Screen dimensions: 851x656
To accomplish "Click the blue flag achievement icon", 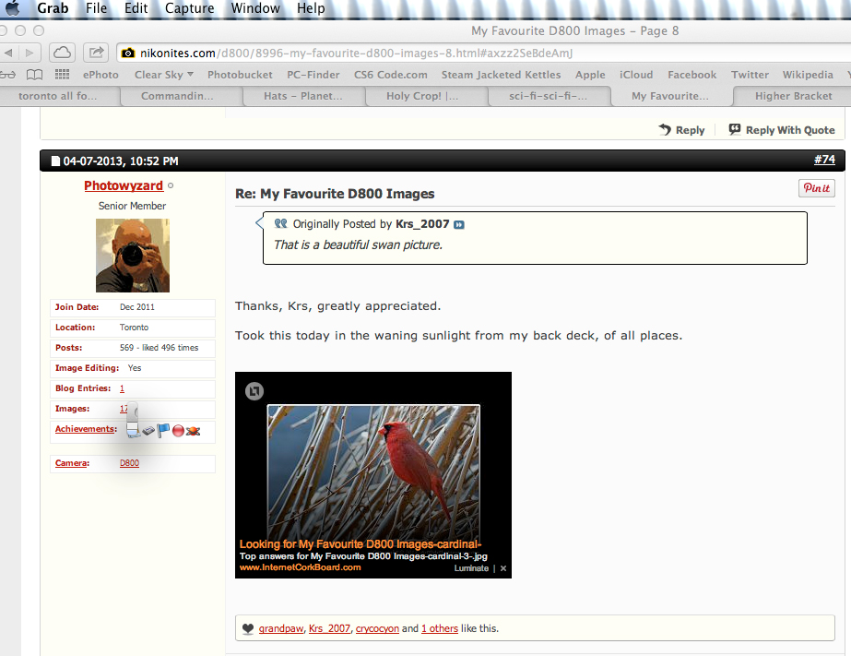I will click(163, 430).
